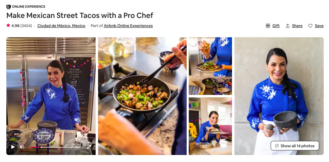Click the Share upload icon
Screen dimensions: 329x162
point(288,26)
